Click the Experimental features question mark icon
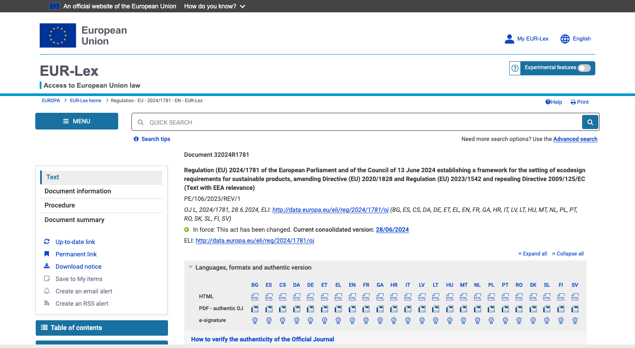Screen dimensions: 635x348 click(x=515, y=68)
